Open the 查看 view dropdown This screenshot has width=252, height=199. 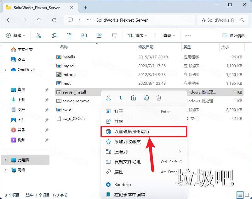coord(165,35)
